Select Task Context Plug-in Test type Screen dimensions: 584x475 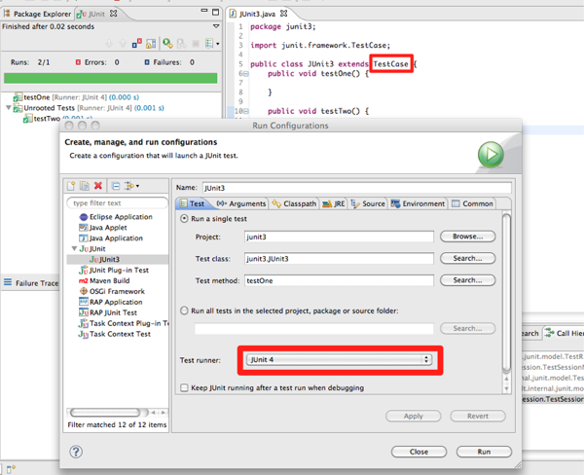click(x=124, y=323)
